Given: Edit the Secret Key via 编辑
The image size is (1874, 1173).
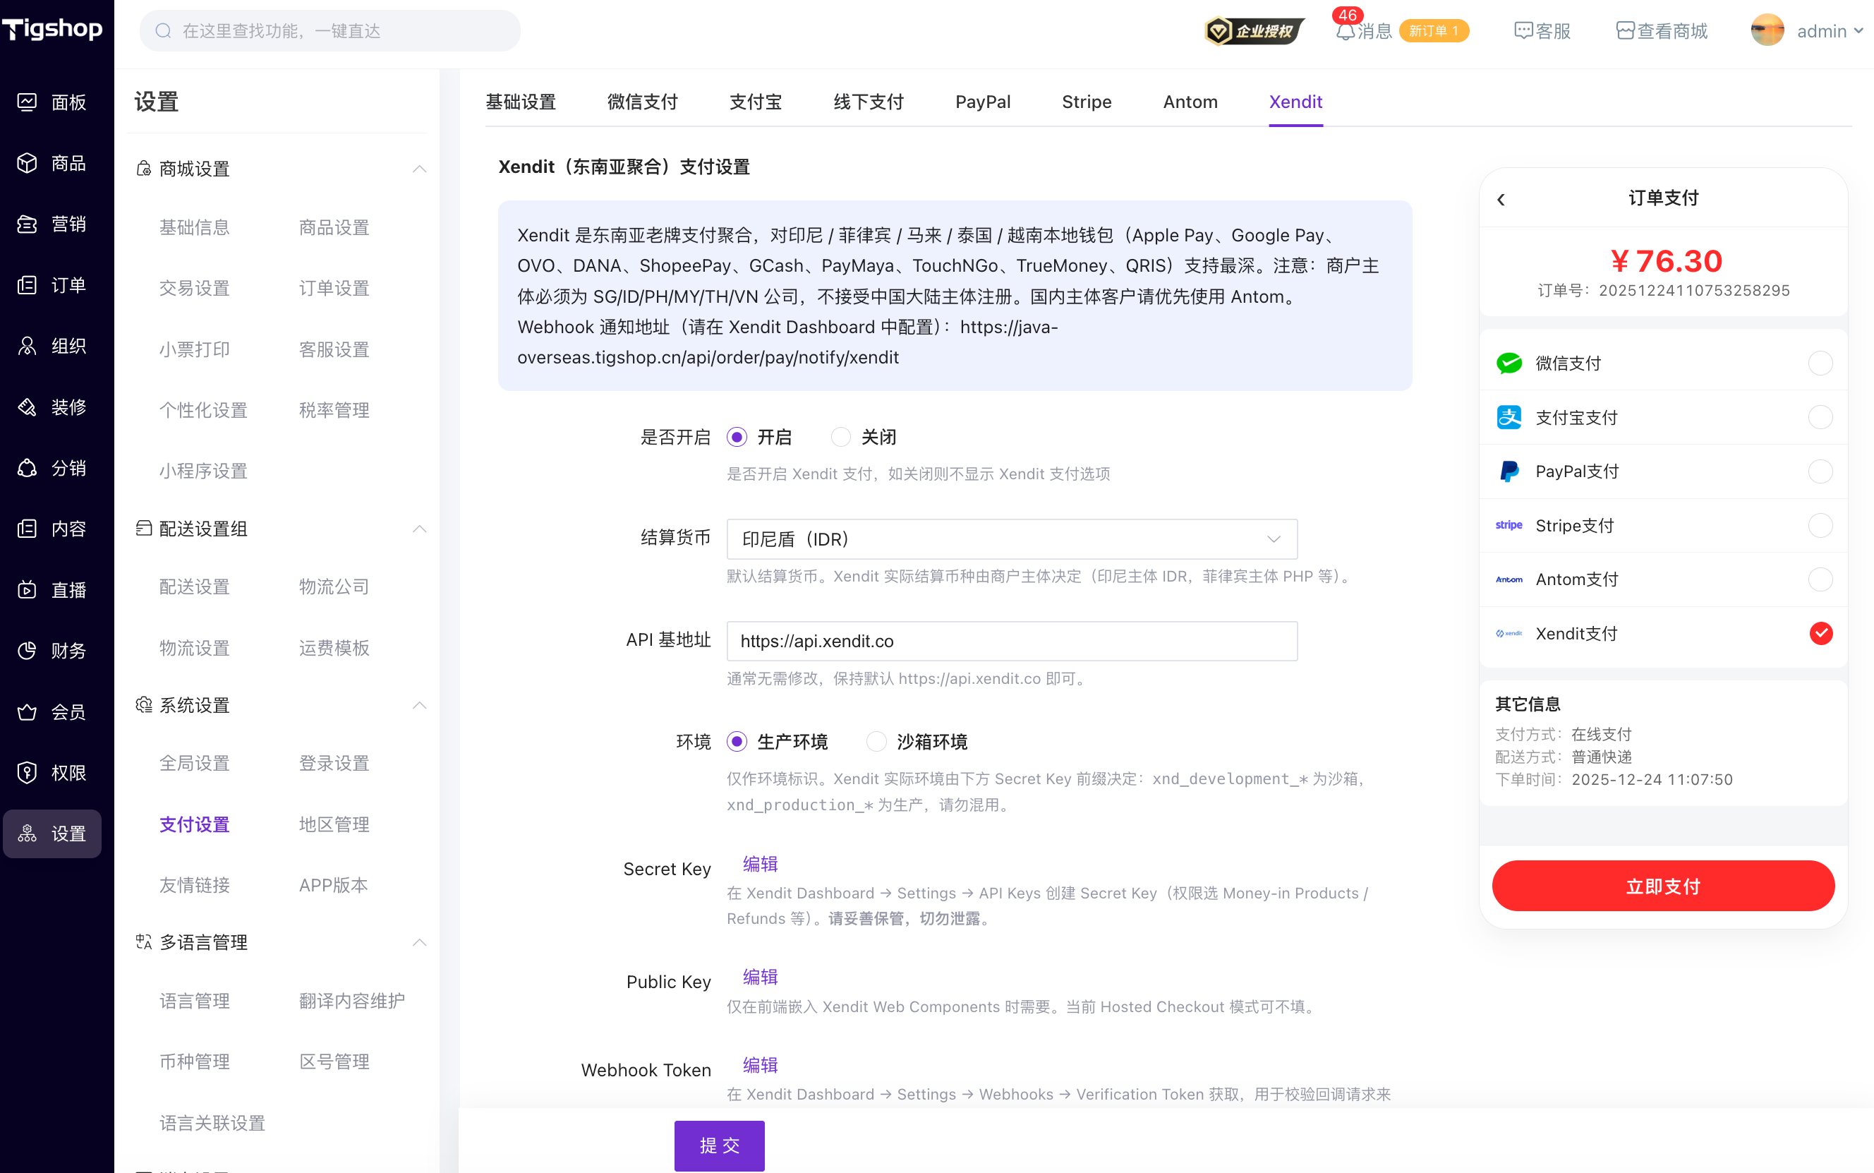Looking at the screenshot, I should pyautogui.click(x=760, y=865).
